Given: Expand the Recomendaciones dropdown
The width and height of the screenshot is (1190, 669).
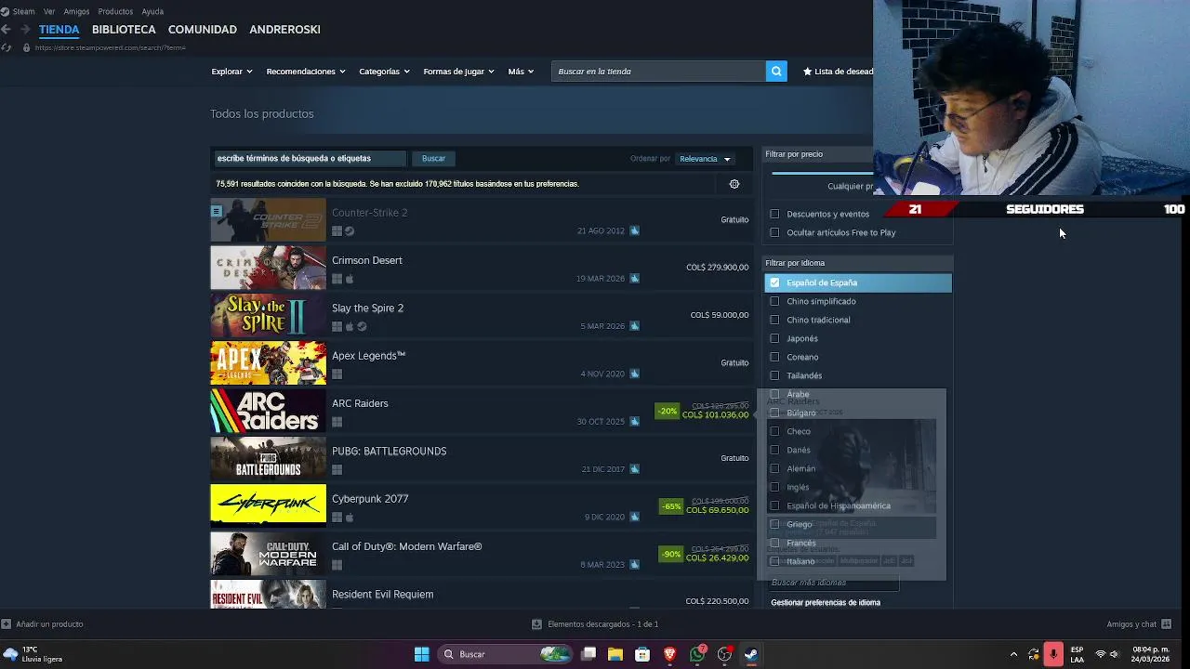Looking at the screenshot, I should point(305,72).
